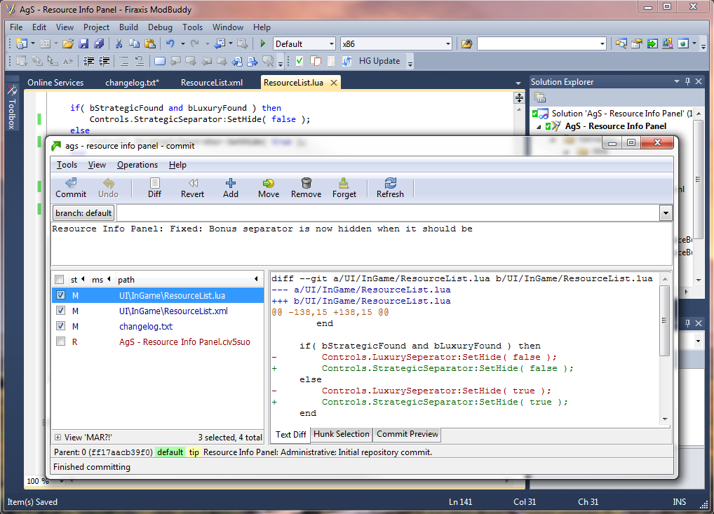Switch to the Commit Preview tab
Viewport: 714px width, 514px height.
[x=407, y=434]
